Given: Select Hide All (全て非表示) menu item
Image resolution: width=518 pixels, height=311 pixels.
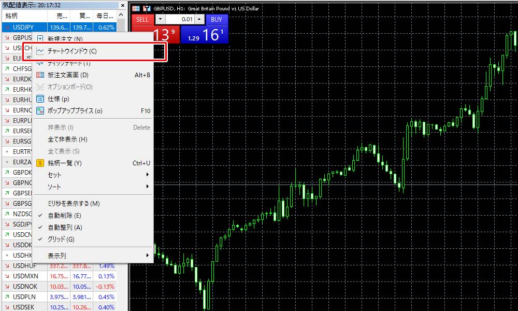Looking at the screenshot, I should [67, 139].
